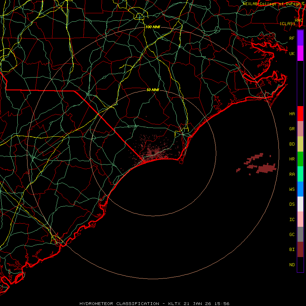Image resolution: width=306 pixels, height=306 pixels.
Task: Click the RF purple legend swatch
Action: click(300, 38)
